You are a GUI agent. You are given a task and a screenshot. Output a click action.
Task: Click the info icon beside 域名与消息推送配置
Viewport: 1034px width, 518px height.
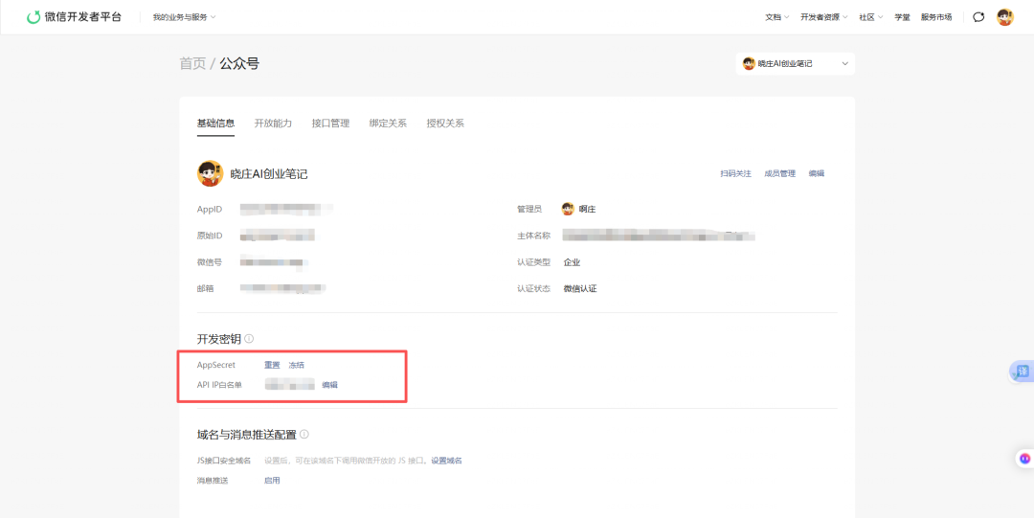304,435
